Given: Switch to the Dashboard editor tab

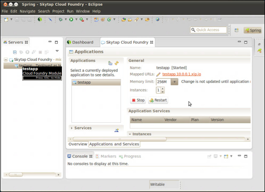Looking at the screenshot, I should click(x=80, y=42).
